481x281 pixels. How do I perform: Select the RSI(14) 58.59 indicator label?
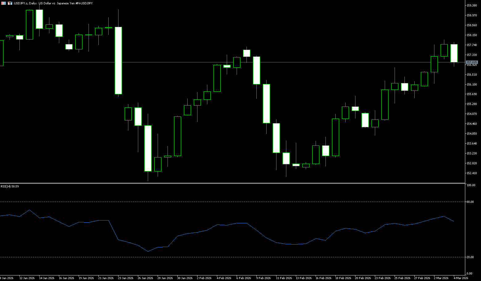[x=10, y=187]
